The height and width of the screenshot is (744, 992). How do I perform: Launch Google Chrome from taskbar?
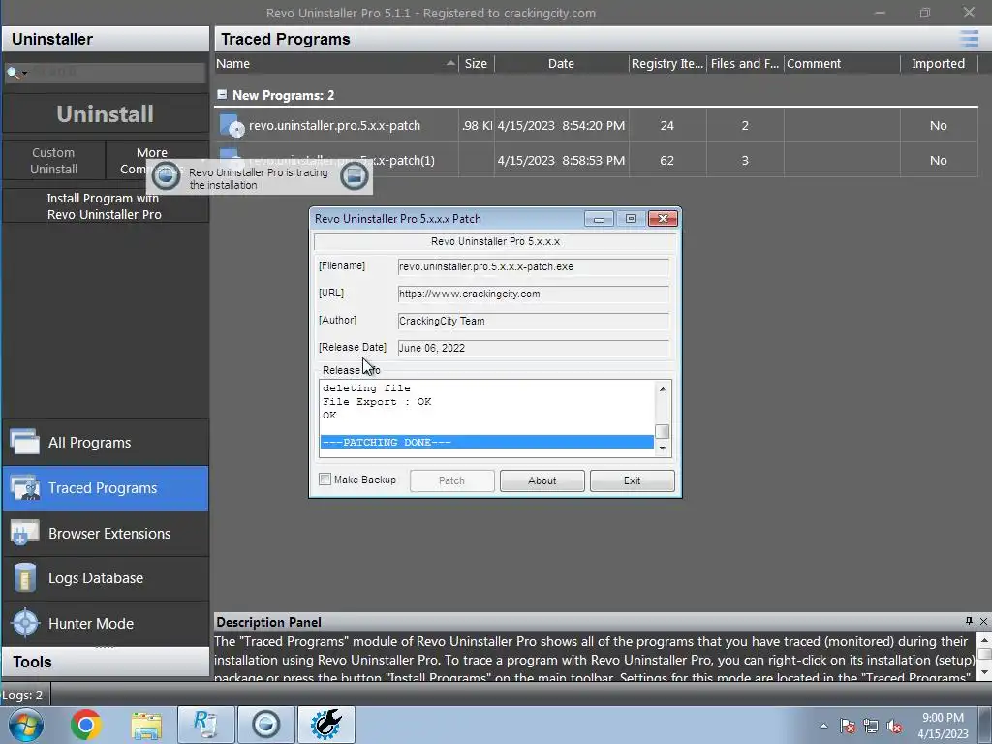pos(86,725)
